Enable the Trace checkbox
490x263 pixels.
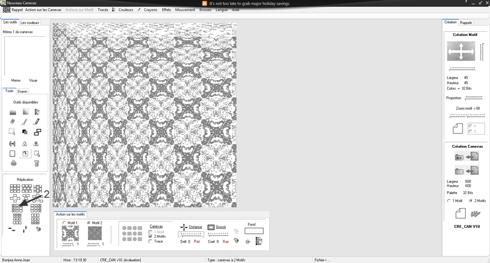point(151,241)
